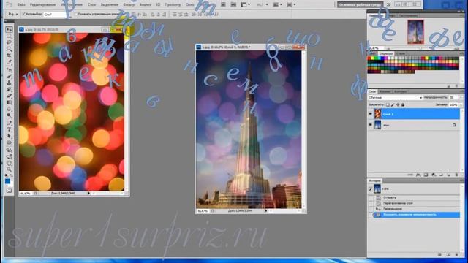The height and width of the screenshot is (263, 468).
Task: Set history brush source to Открыть state
Action: (371, 197)
